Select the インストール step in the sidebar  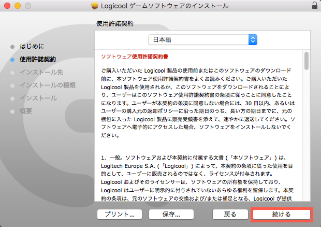click(38, 98)
